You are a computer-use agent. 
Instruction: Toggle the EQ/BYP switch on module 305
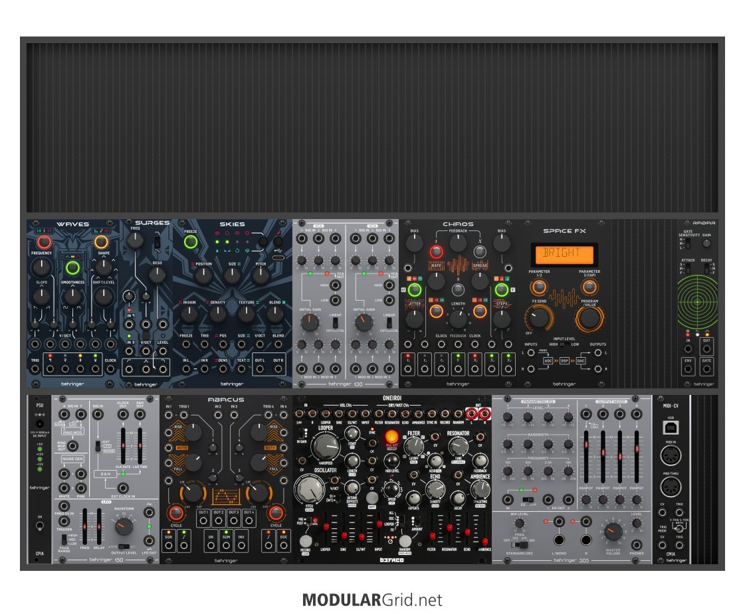(x=528, y=500)
